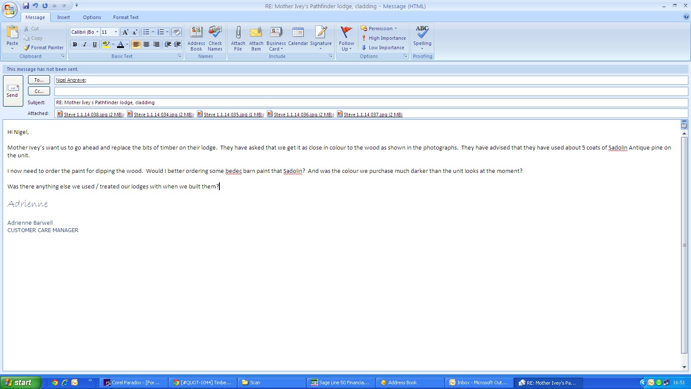Set Follow Up flag
The height and width of the screenshot is (389, 691).
click(346, 38)
